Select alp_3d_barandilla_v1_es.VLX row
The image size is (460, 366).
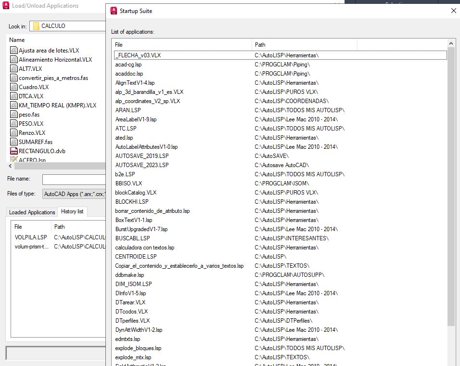[x=280, y=92]
